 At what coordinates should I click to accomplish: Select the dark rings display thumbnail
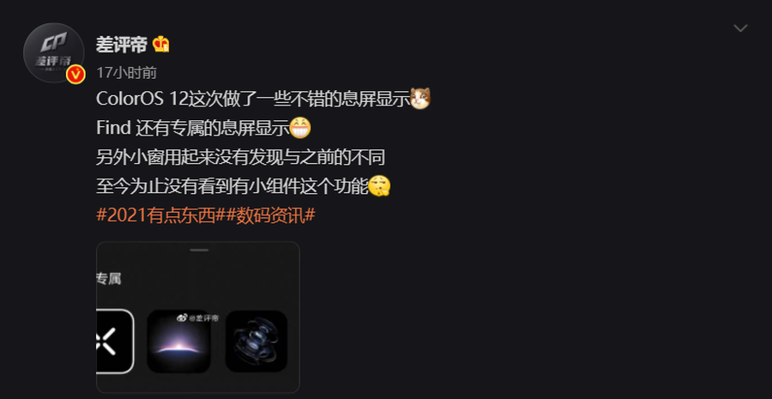(x=256, y=341)
